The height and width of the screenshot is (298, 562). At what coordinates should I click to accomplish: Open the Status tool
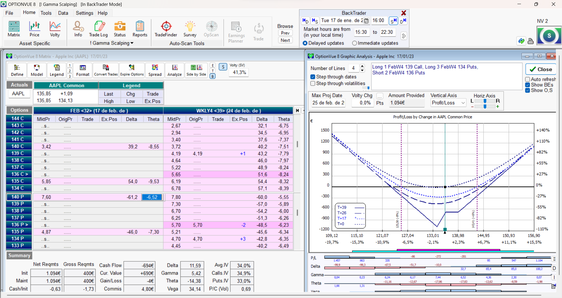(x=120, y=29)
